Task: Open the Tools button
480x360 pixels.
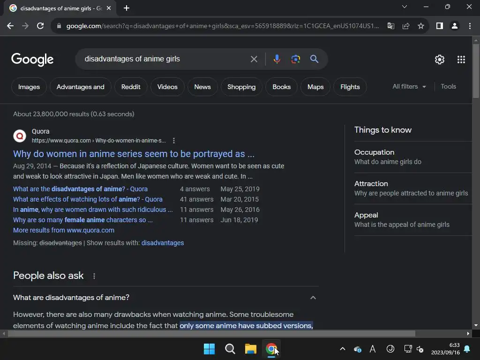Action: tap(448, 87)
